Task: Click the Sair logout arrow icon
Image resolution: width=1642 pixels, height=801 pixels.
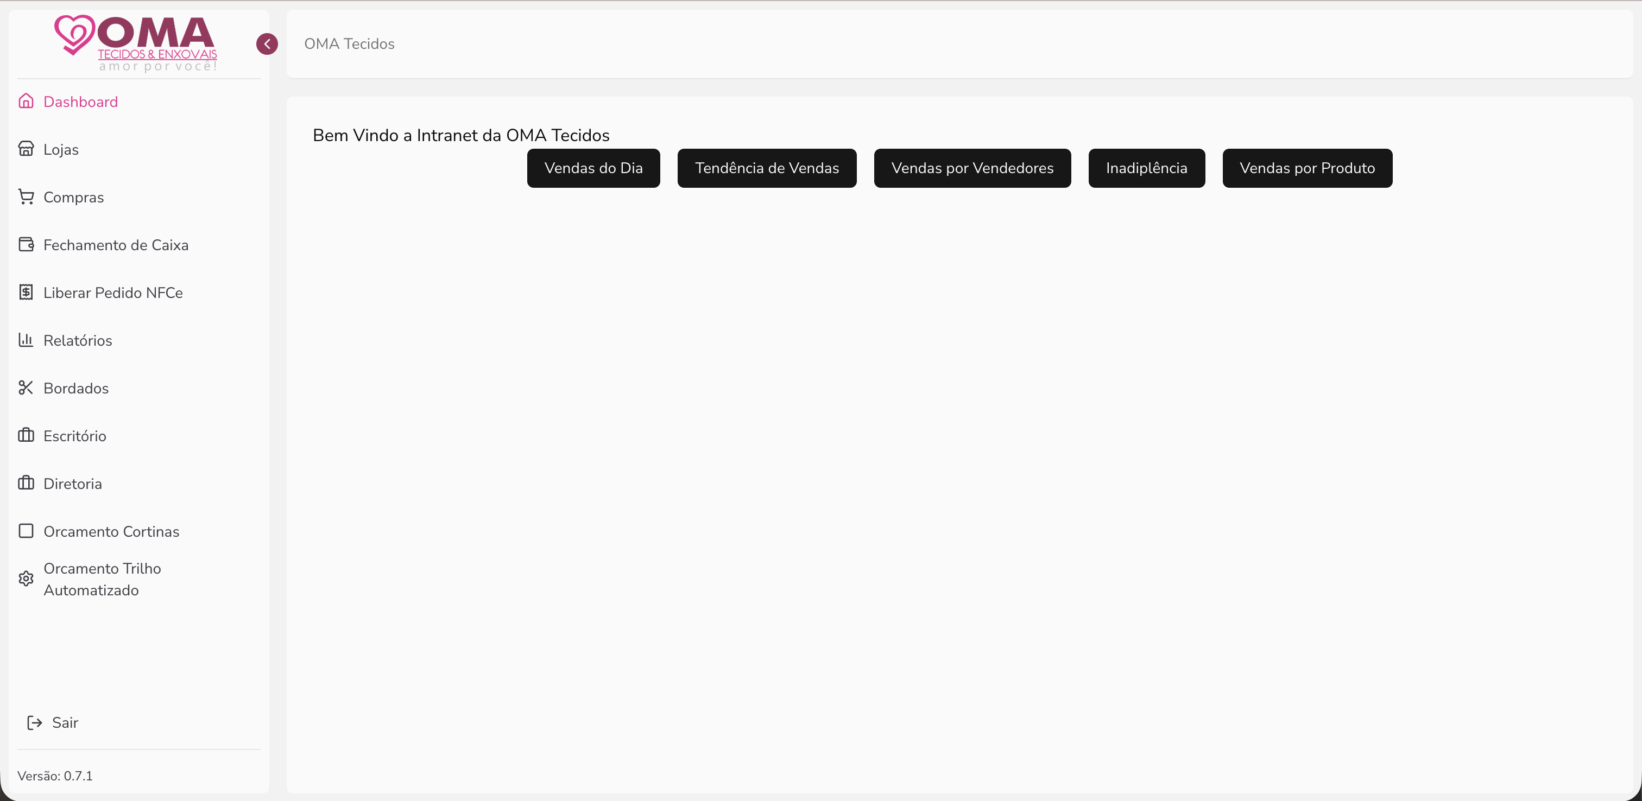Action: point(34,723)
